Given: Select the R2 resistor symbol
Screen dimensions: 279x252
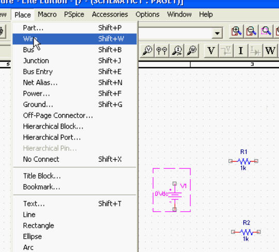Looking at the screenshot, I should [246, 232].
